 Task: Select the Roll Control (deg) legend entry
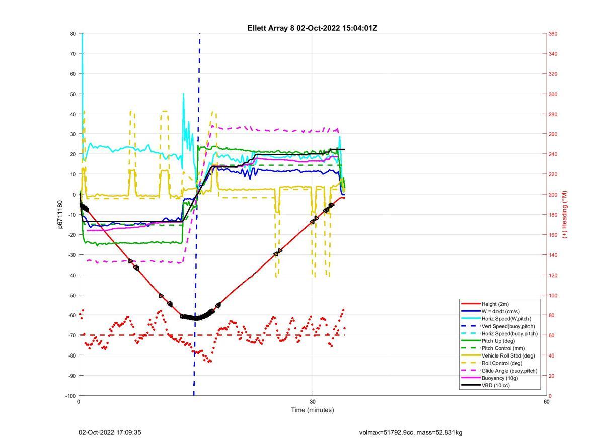coord(492,363)
